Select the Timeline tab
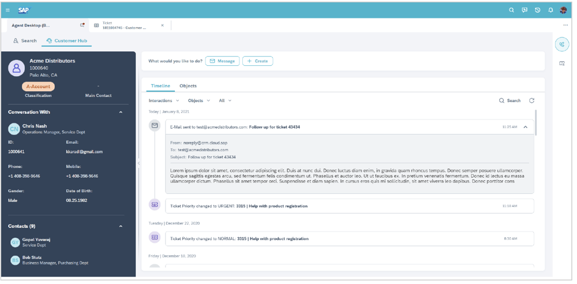This screenshot has height=284, width=577. coord(160,86)
